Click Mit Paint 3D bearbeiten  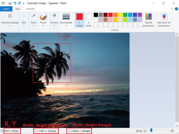pos(164,20)
